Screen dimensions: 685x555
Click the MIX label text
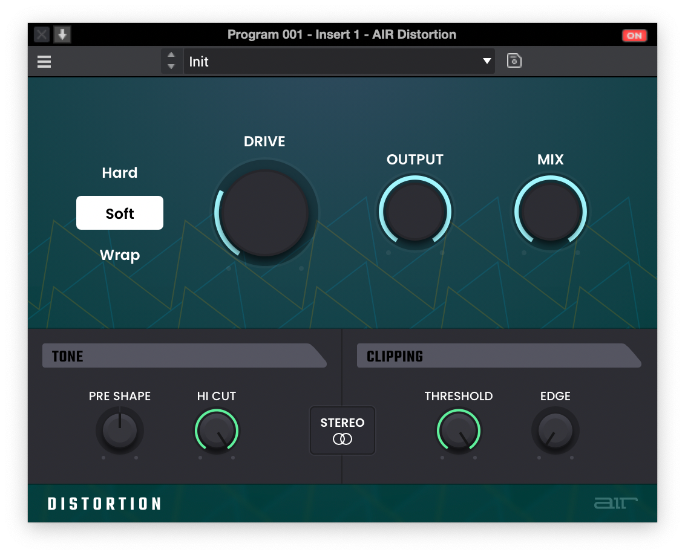click(x=551, y=160)
